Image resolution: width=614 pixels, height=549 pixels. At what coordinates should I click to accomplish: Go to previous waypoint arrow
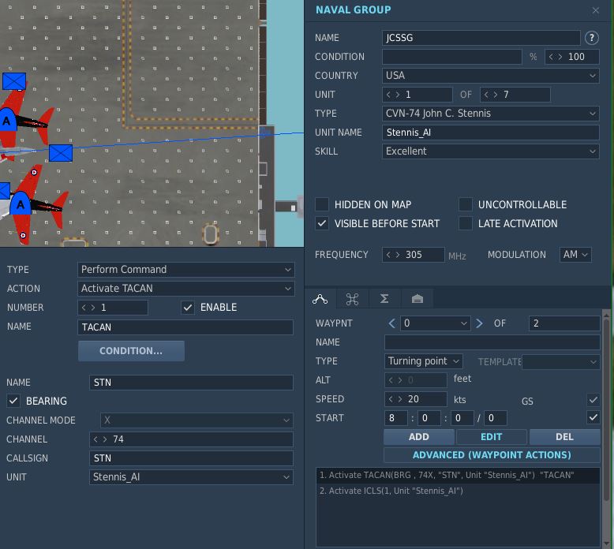391,323
